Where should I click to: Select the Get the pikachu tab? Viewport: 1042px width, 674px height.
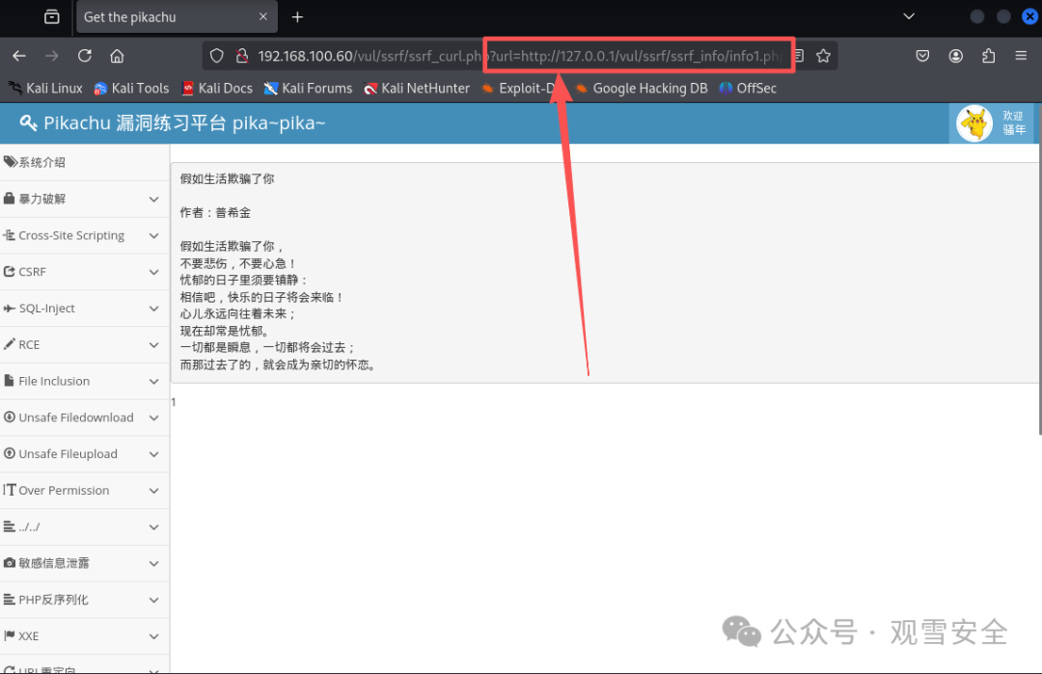coord(177,17)
